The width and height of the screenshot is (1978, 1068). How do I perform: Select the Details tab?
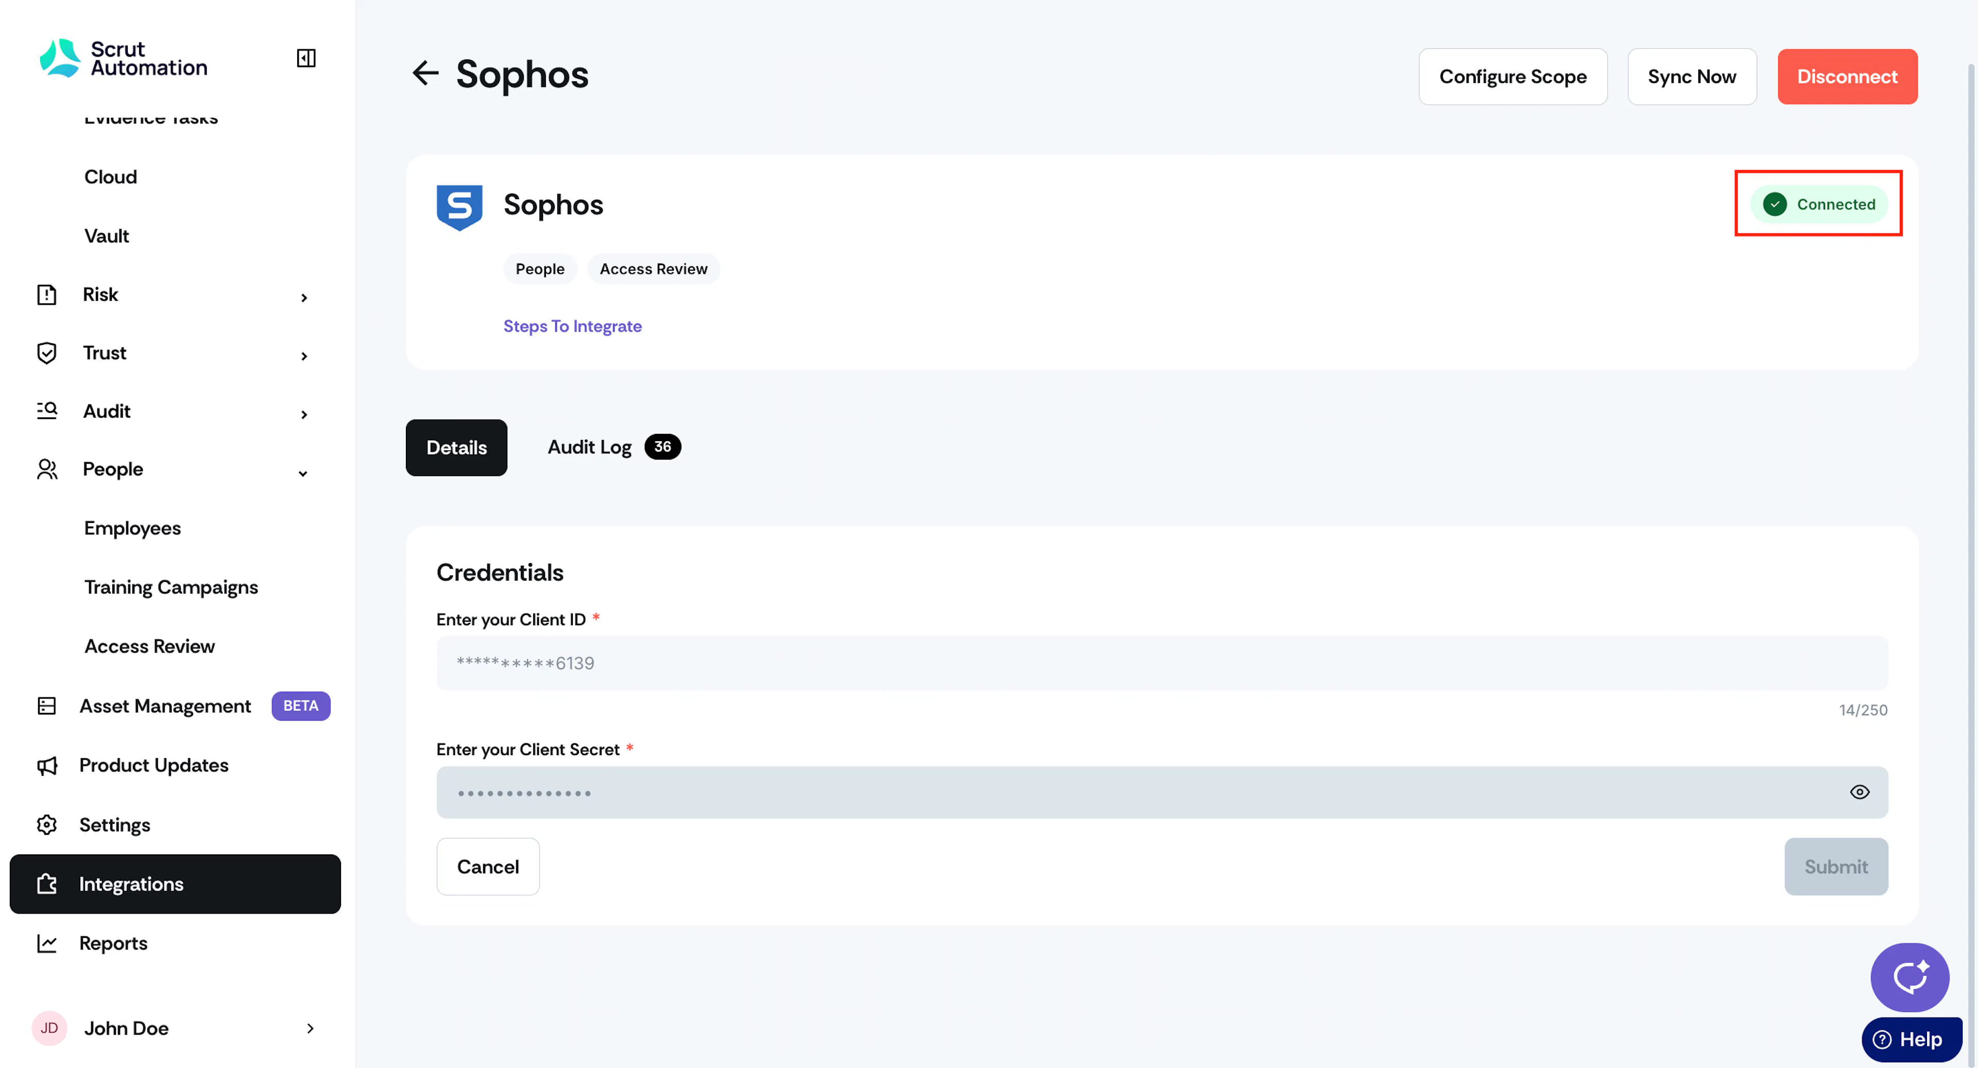pyautogui.click(x=456, y=447)
